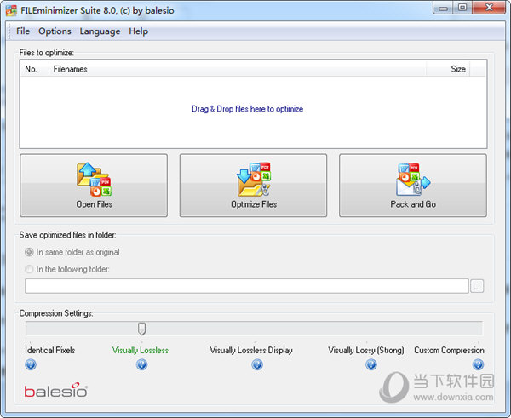Click the output folder path field

[247, 286]
